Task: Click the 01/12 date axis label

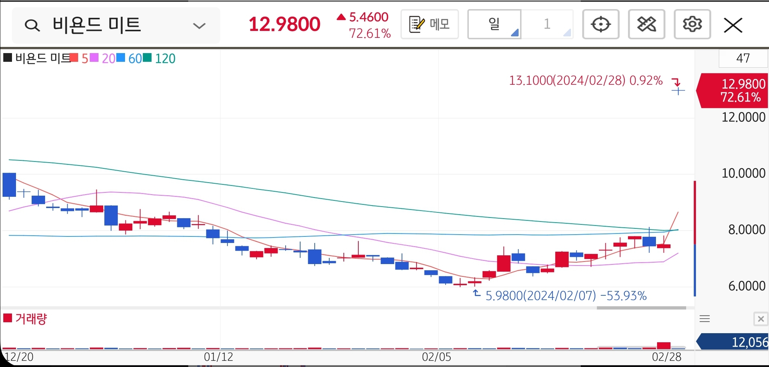Action: point(218,357)
